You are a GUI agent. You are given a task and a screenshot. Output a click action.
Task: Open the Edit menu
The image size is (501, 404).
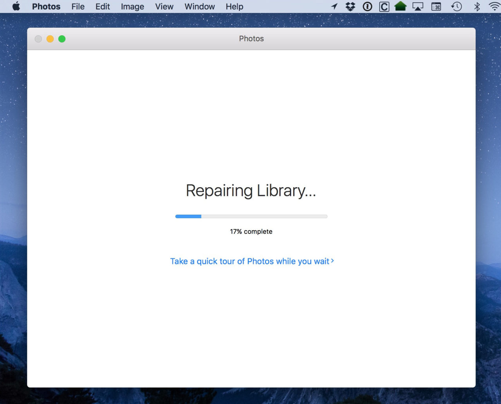(x=103, y=7)
